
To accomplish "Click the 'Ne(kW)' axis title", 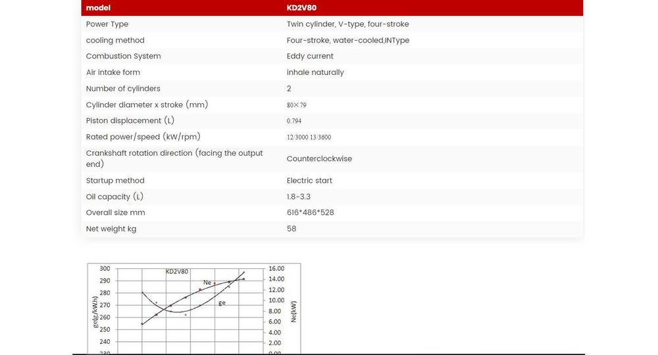I will 293,312.
